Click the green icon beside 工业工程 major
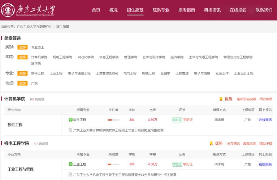 coord(70,164)
